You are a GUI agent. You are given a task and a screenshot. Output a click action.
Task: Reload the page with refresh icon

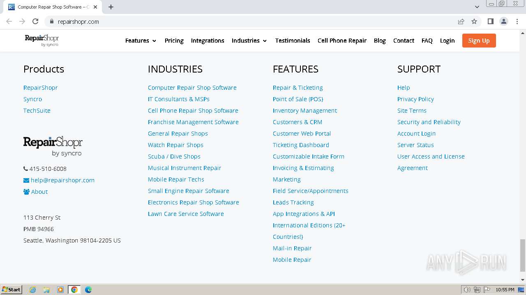35,21
